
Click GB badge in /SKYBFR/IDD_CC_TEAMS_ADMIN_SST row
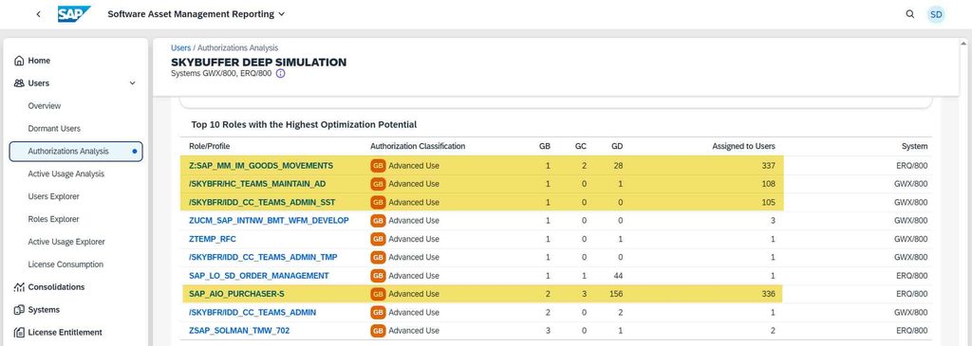(x=378, y=202)
